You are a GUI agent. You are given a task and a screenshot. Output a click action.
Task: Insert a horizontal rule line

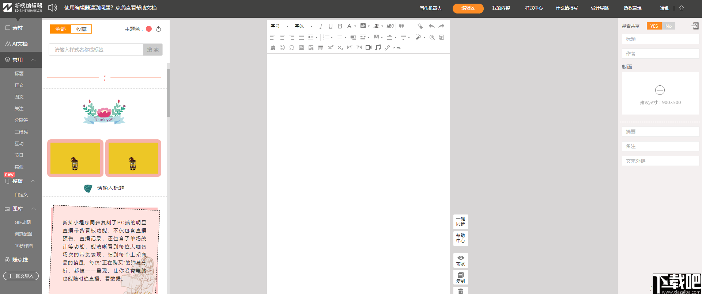pyautogui.click(x=411, y=26)
